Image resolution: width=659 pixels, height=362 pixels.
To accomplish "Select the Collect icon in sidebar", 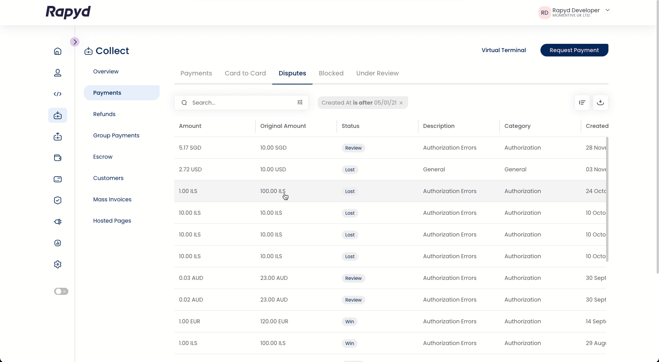I will pos(58,115).
